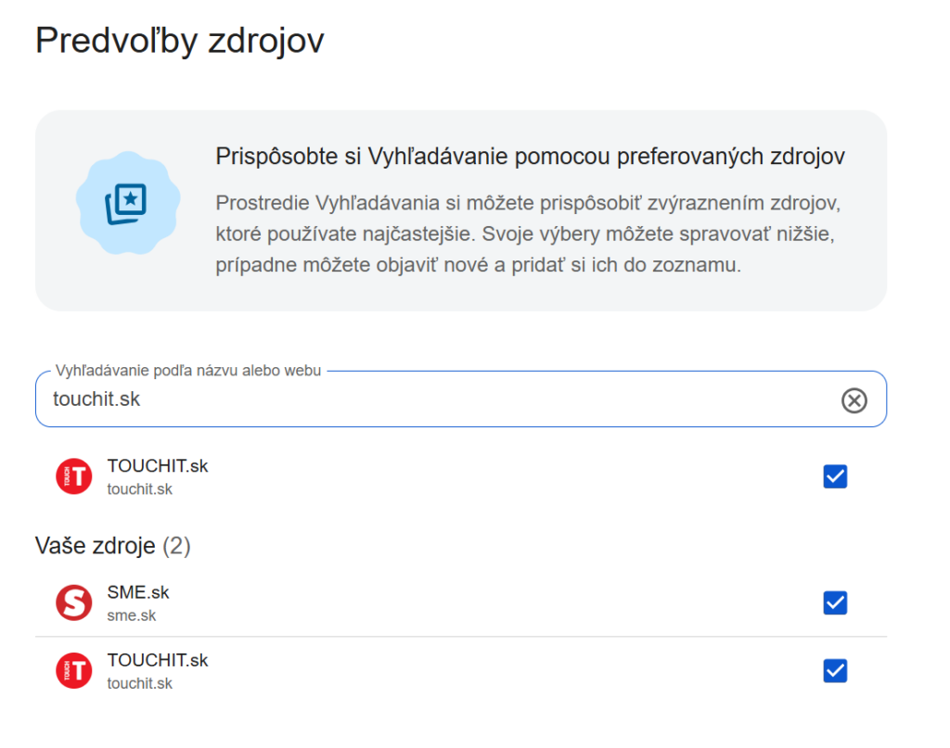The height and width of the screenshot is (748, 950).
Task: Click the search box containing touchit.sk
Action: [x=461, y=399]
